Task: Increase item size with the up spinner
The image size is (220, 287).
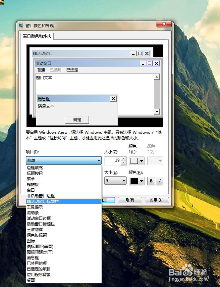Action: (x=124, y=159)
